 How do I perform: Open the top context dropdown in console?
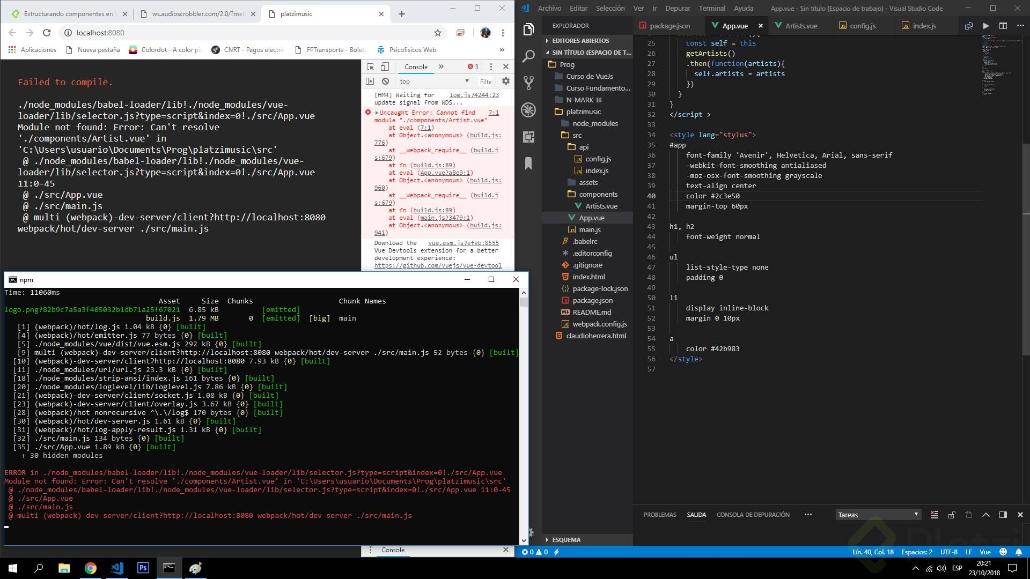[x=433, y=81]
